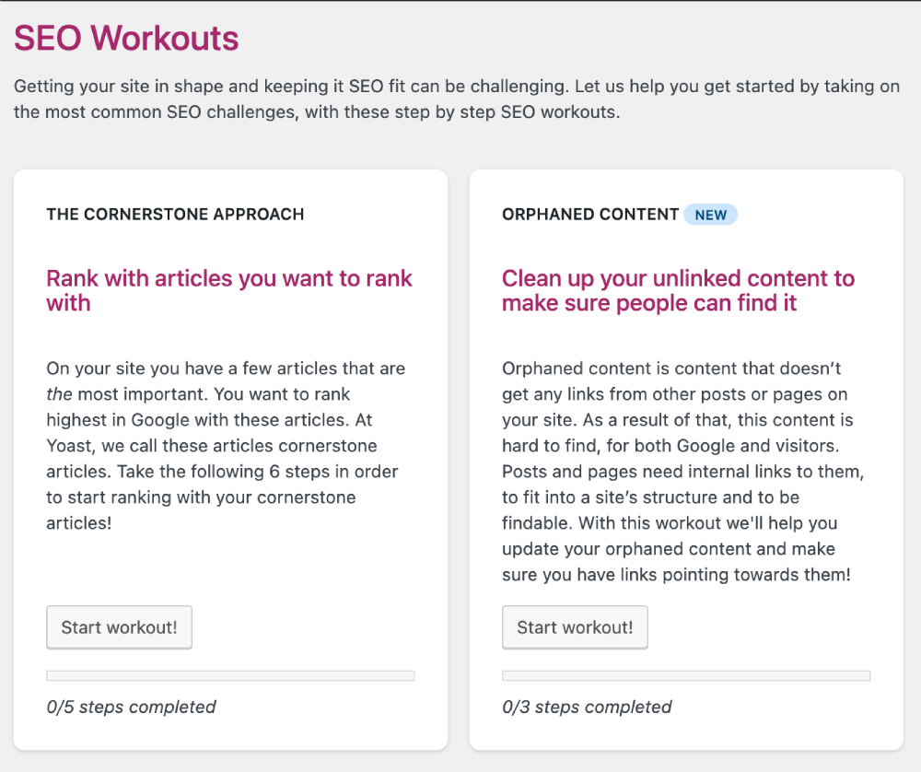The height and width of the screenshot is (772, 921).
Task: Click the Cornerstone workout progress bar
Action: pos(230,675)
